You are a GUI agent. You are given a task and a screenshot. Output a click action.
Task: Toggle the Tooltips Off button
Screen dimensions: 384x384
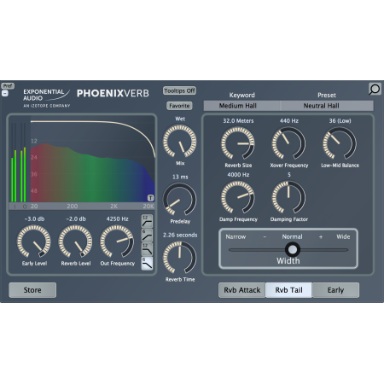(x=179, y=90)
